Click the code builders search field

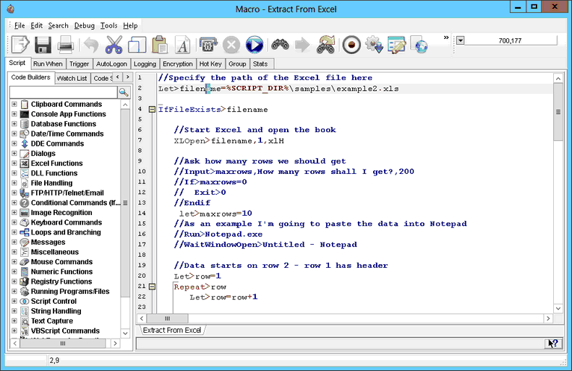tap(64, 92)
